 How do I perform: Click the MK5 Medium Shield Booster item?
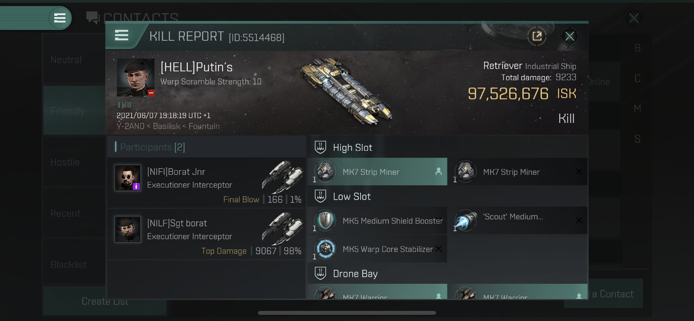click(377, 220)
